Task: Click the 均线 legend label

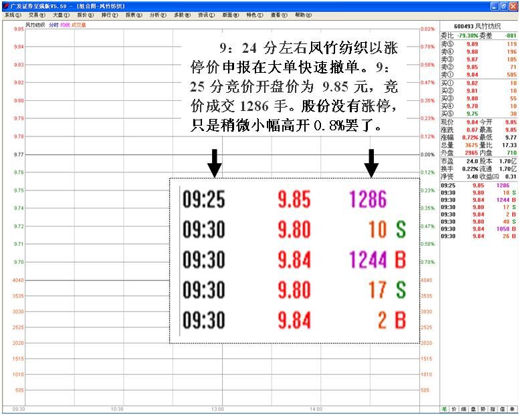Action: pos(65,25)
